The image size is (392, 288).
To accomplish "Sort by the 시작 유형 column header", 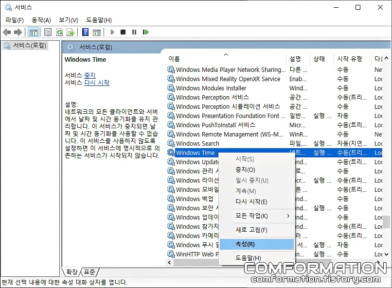I will (353, 59).
